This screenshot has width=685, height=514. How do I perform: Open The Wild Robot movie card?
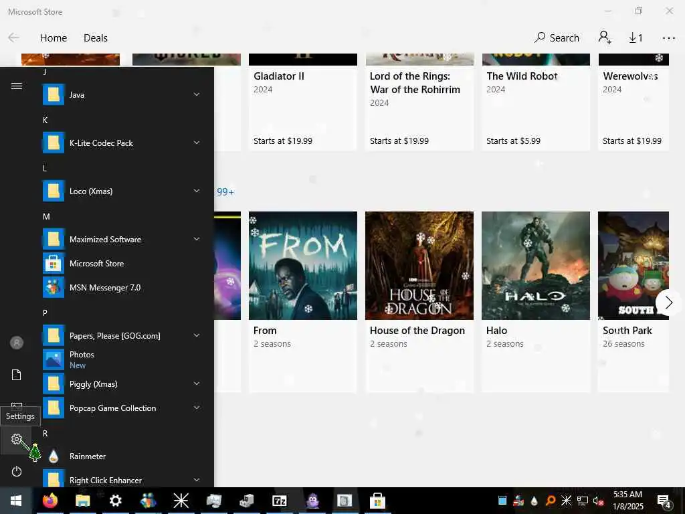coord(536,102)
